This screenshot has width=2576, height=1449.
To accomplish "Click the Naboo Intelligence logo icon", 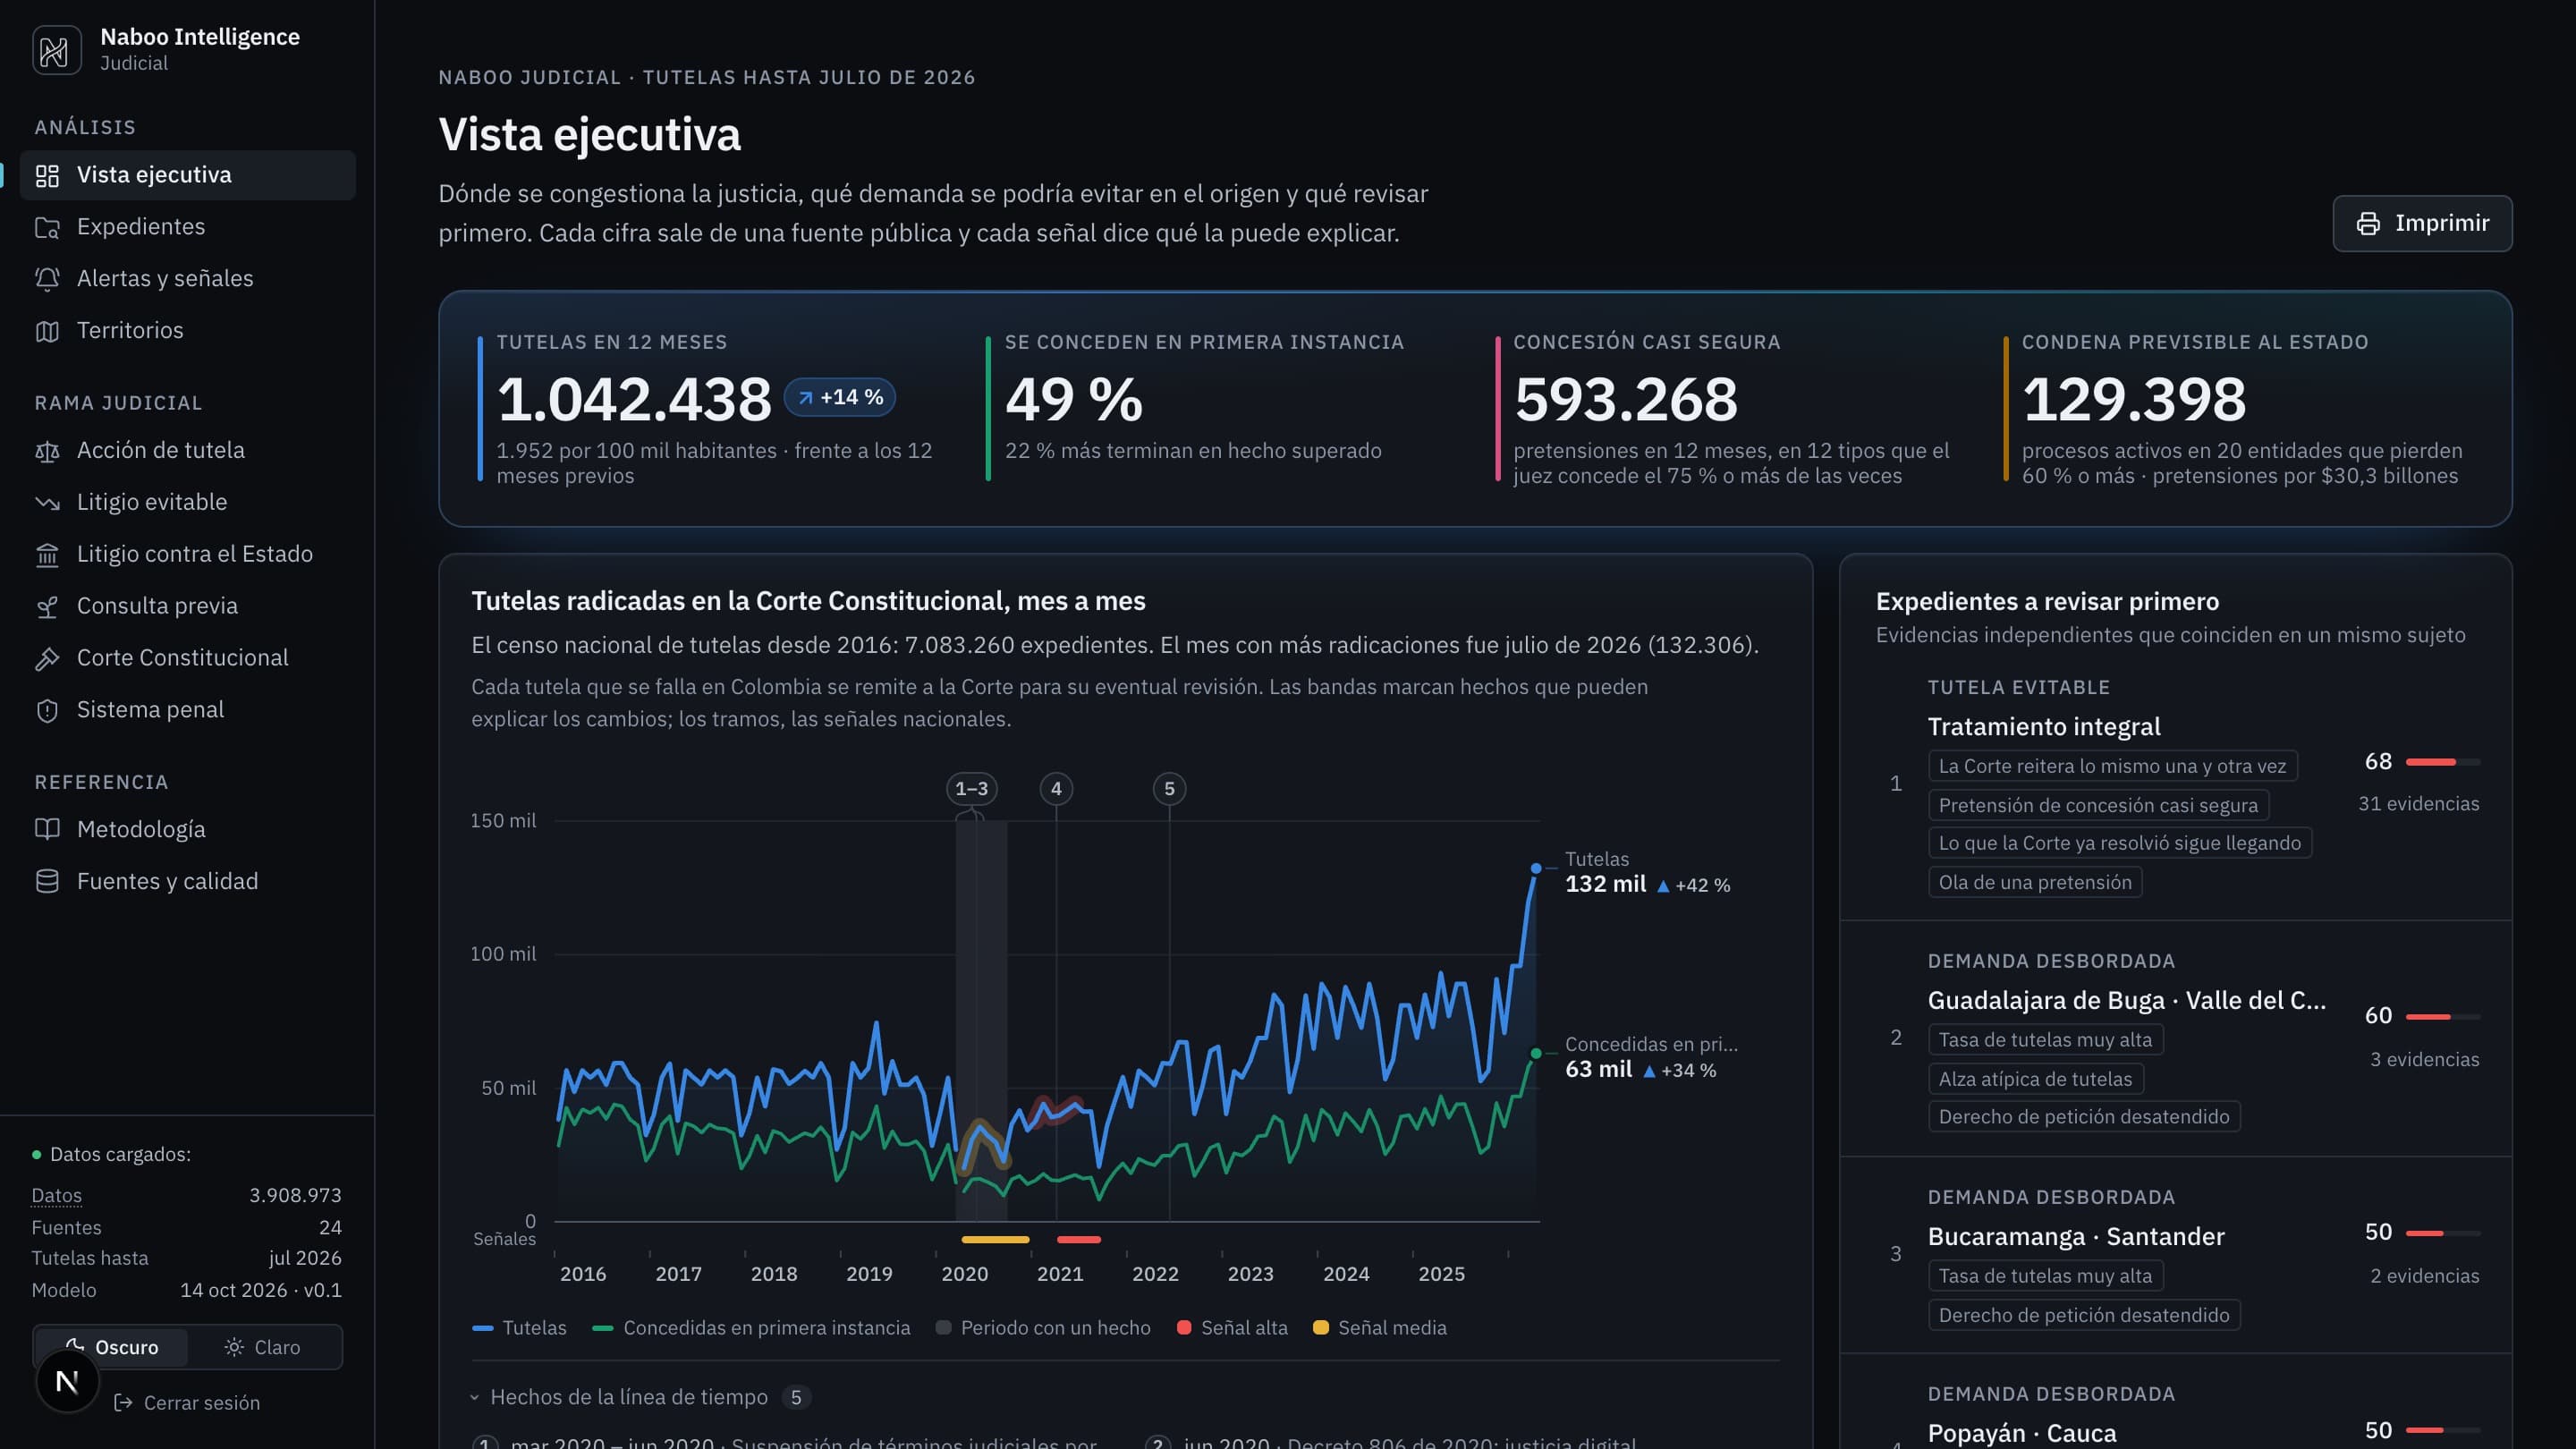I will click(56, 50).
